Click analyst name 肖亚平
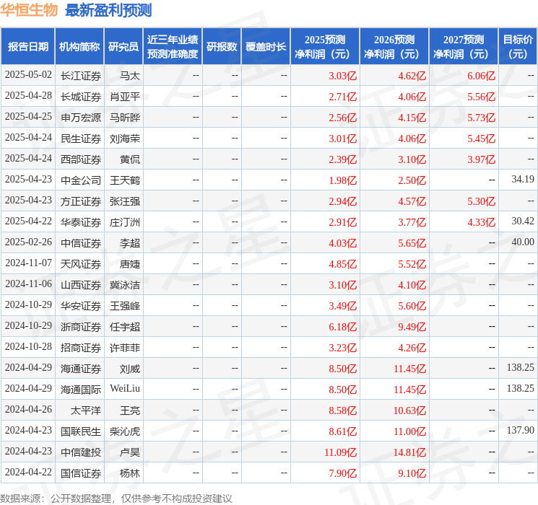Screen dimensions: 538x505 pyautogui.click(x=125, y=97)
